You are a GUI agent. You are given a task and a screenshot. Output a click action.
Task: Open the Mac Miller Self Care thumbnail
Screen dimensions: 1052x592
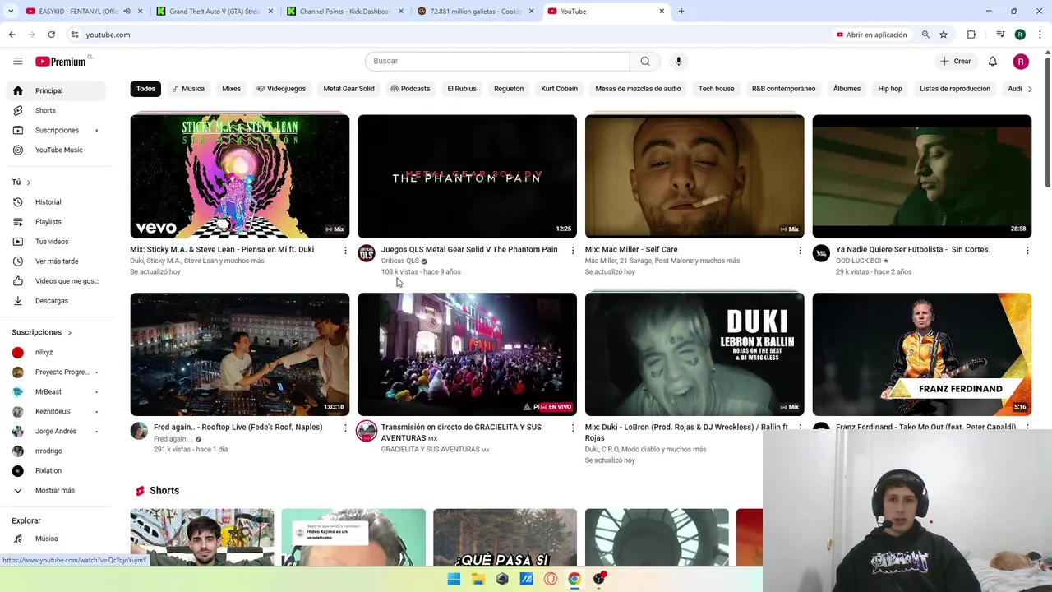694,176
